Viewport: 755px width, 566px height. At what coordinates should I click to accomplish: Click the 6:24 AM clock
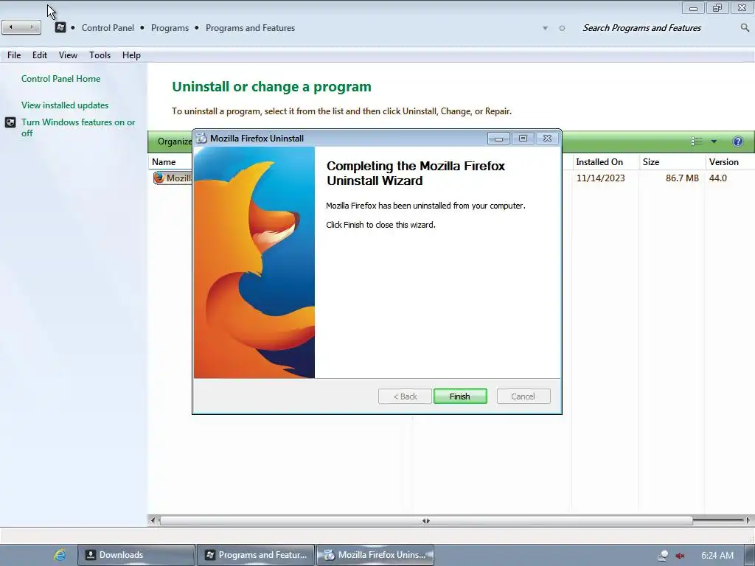click(x=717, y=556)
